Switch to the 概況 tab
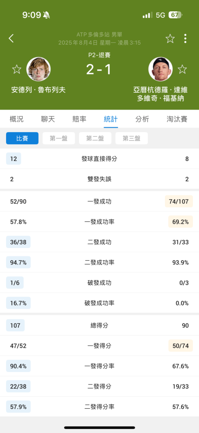Viewport: 199px width, 433px height. coord(16,119)
